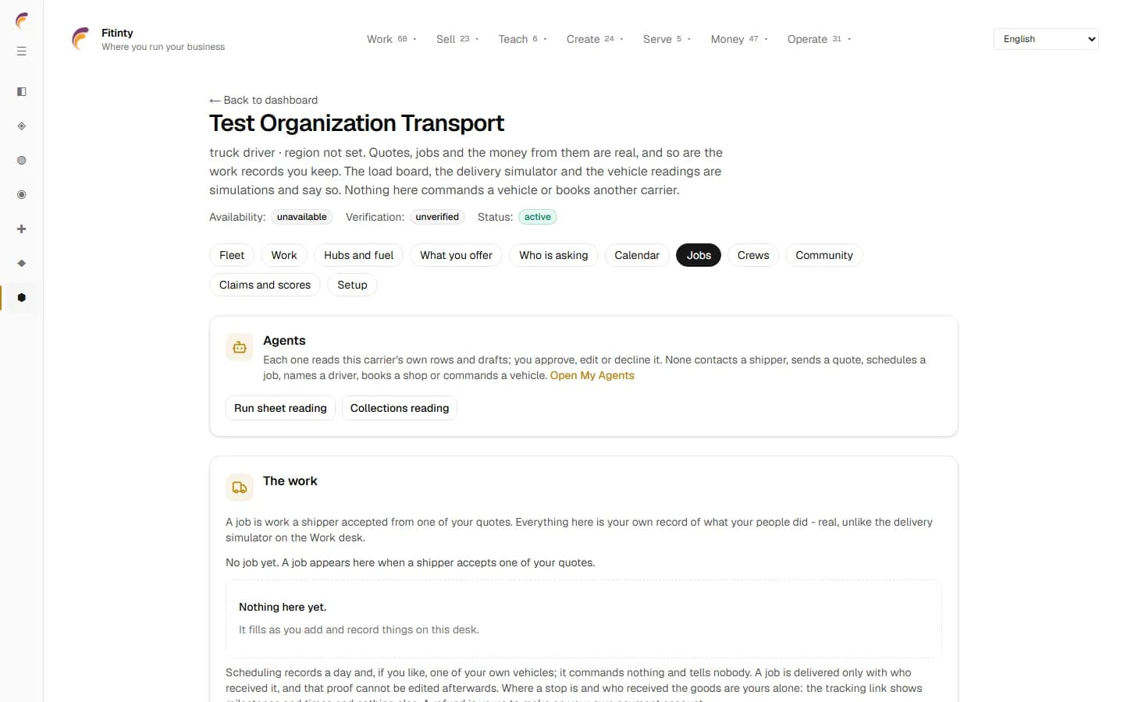Expand the Work 68 menu

tap(392, 39)
